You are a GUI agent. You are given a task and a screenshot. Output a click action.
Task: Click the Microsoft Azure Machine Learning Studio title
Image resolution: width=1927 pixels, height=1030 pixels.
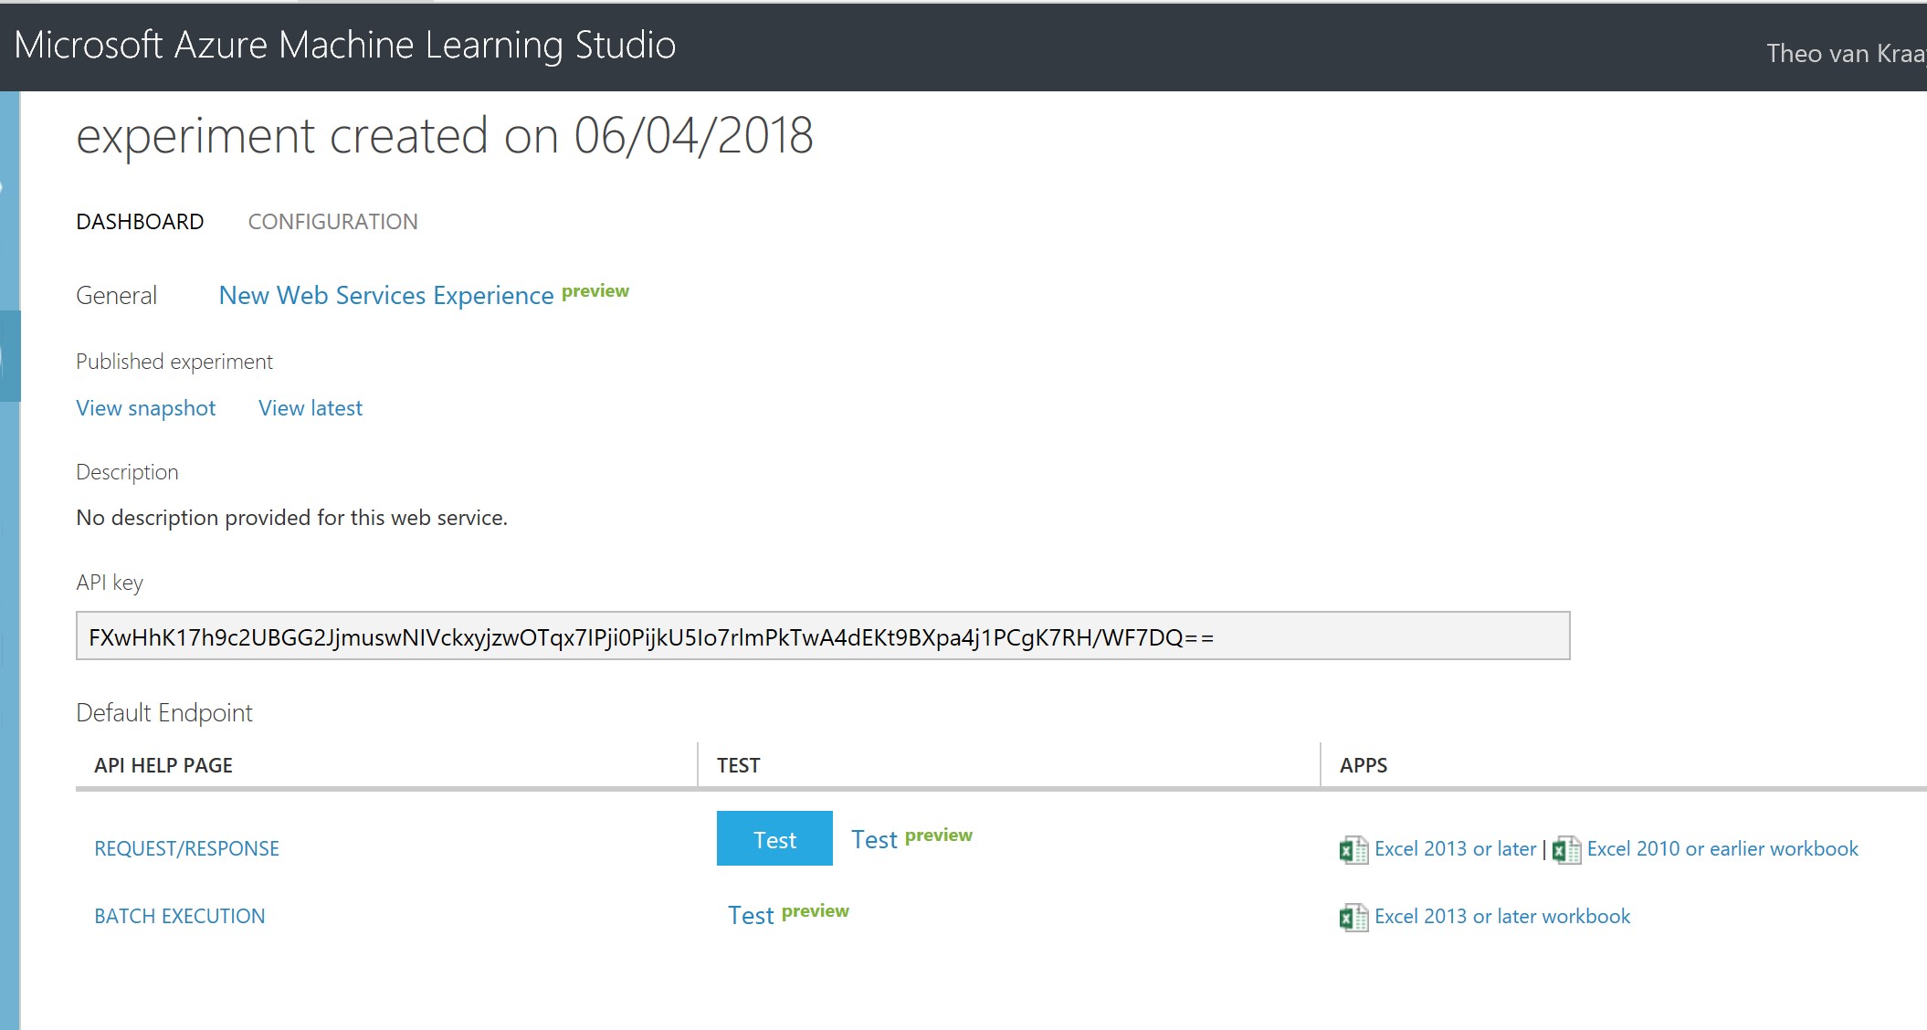(x=345, y=43)
